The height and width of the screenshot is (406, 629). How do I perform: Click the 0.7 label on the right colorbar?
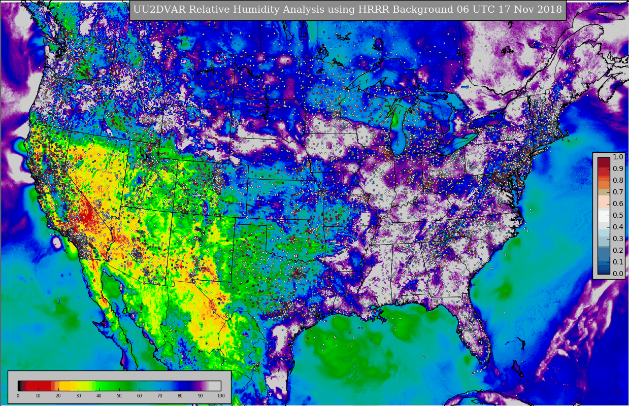pyautogui.click(x=618, y=192)
